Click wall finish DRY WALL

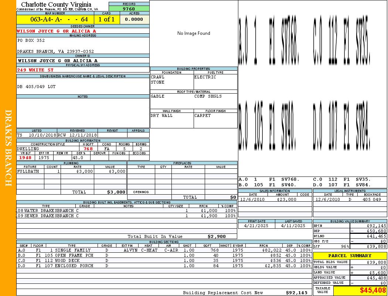pyautogui.click(x=161, y=115)
